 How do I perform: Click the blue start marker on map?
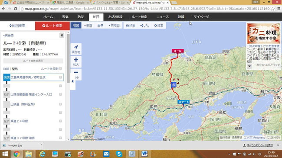click(184, 102)
